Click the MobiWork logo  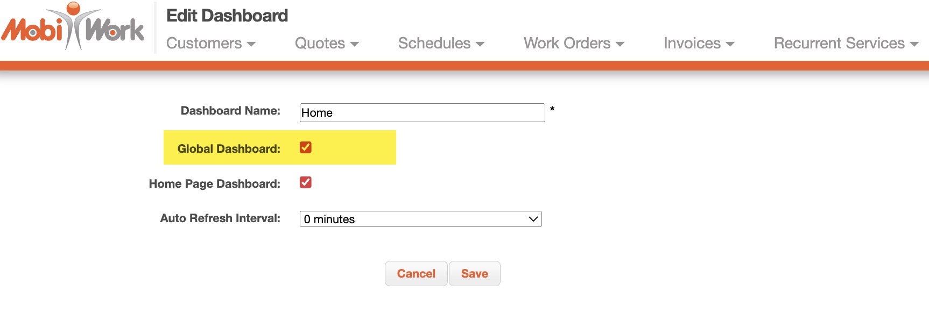pos(73,28)
